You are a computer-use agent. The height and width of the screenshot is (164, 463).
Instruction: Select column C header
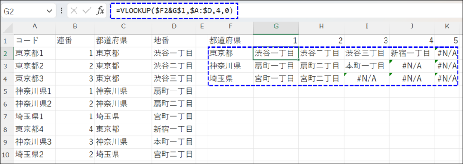click(123, 27)
